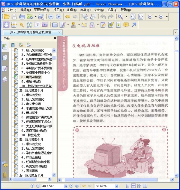Open the 注释(C) menu
This screenshot has height=190, width=180.
[x=72, y=10]
